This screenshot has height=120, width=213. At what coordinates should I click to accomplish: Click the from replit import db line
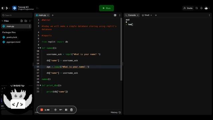tap(55, 42)
